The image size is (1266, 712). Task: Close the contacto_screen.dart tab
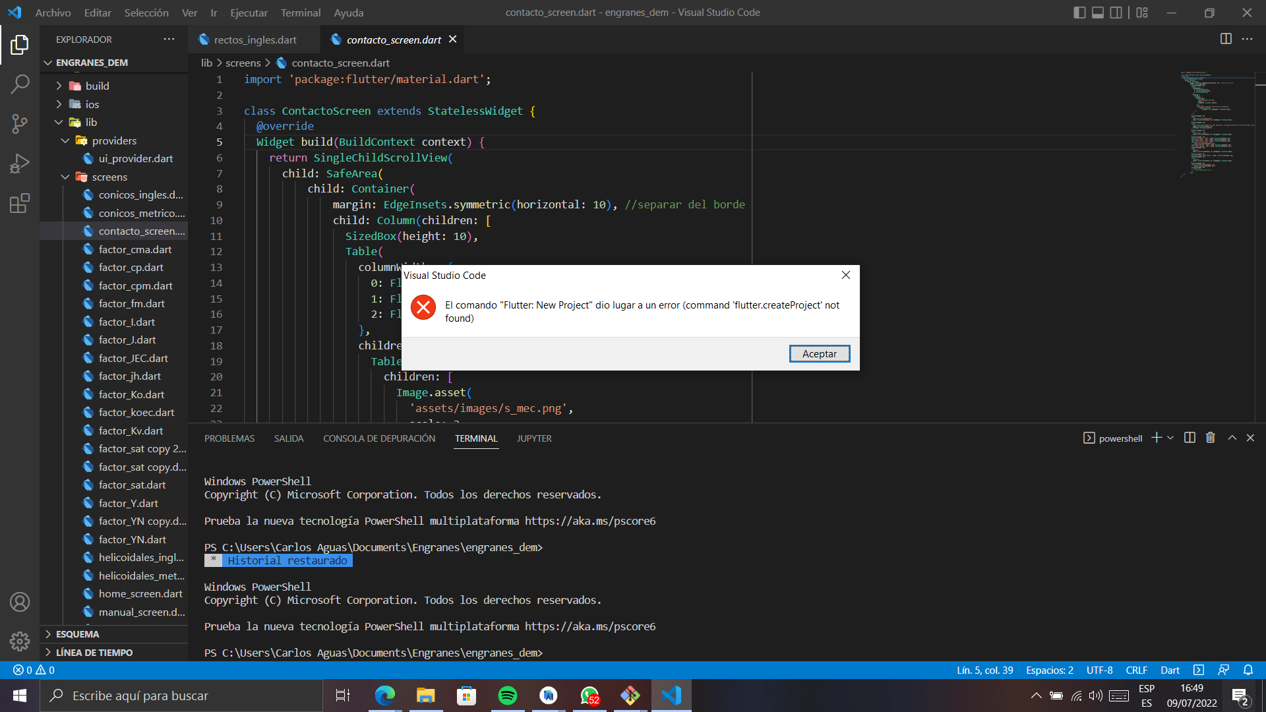pos(453,40)
